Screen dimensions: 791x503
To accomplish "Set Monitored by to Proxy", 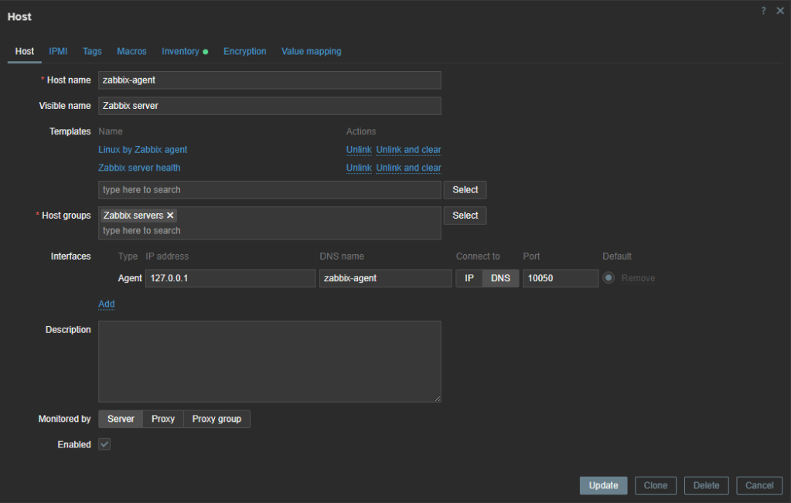I will 163,419.
